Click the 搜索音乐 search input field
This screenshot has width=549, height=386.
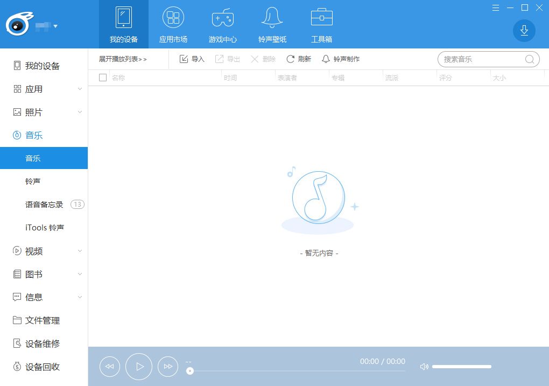pos(482,60)
